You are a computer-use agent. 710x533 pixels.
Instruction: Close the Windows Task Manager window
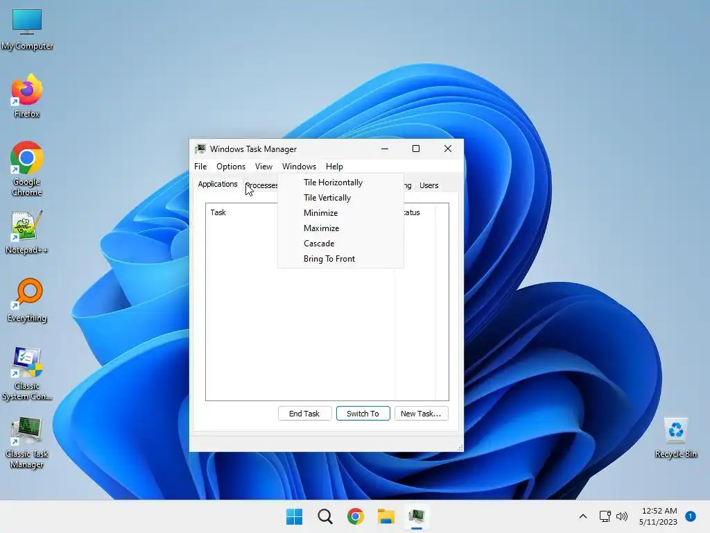pos(448,149)
